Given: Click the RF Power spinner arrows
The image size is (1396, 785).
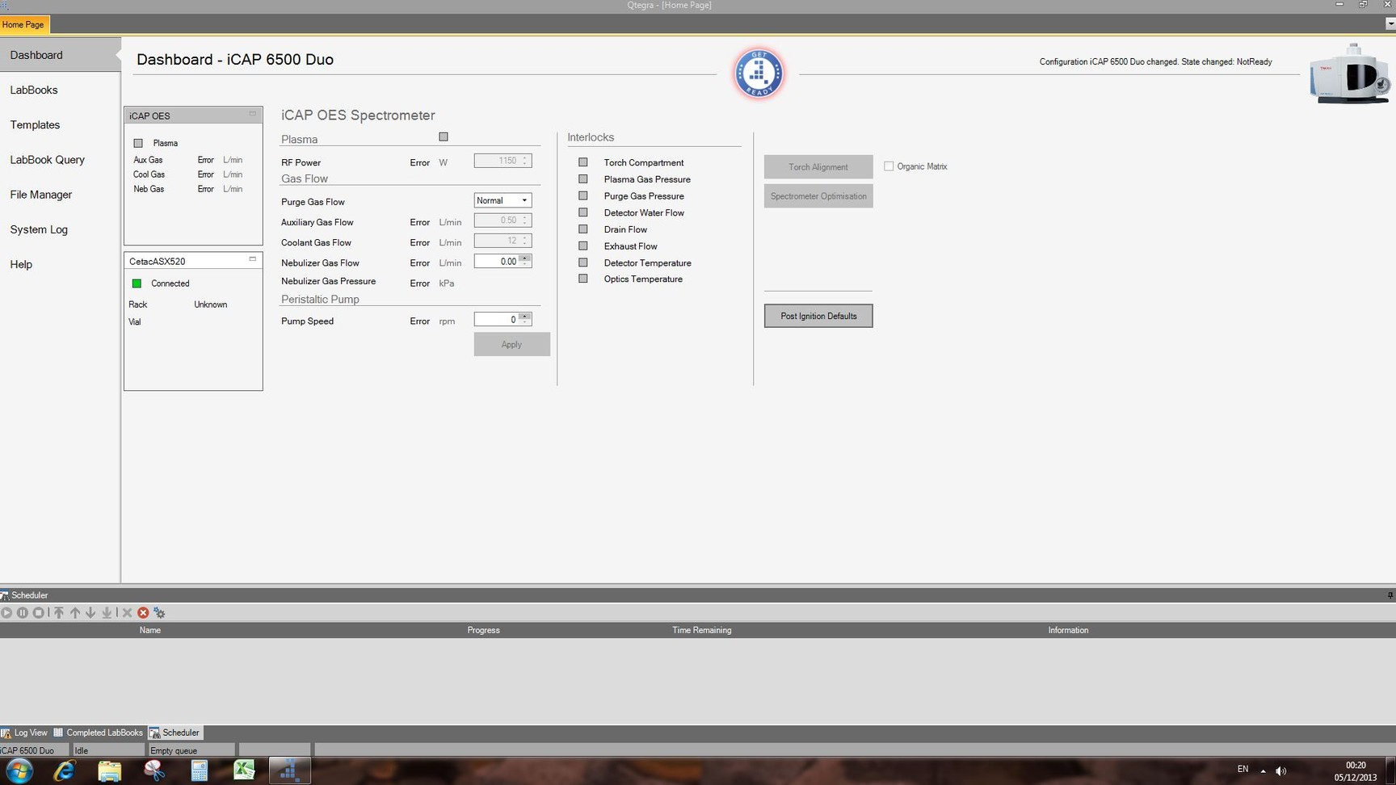Looking at the screenshot, I should click(525, 161).
